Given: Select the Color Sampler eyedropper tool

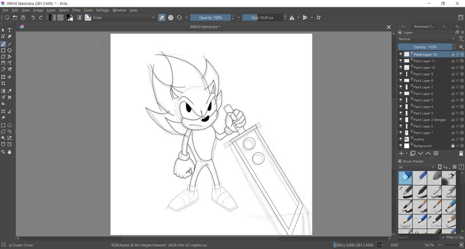Looking at the screenshot, I should (x=10, y=91).
